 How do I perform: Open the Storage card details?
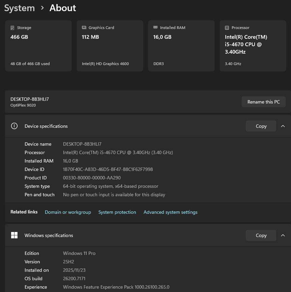coord(38,46)
